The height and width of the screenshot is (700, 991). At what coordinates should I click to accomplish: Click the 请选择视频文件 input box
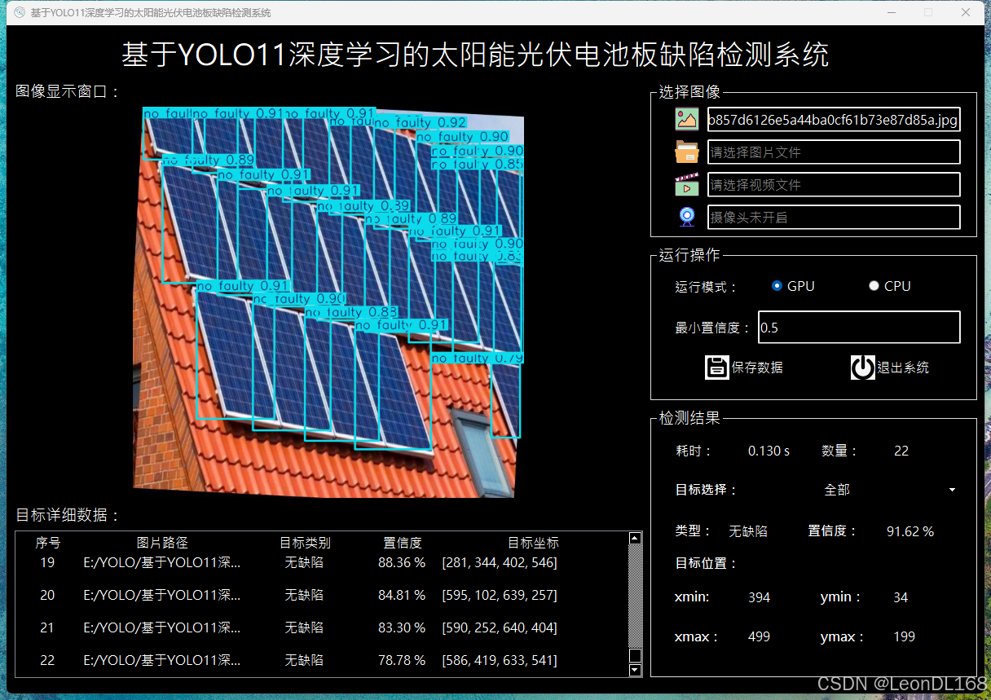coord(834,184)
